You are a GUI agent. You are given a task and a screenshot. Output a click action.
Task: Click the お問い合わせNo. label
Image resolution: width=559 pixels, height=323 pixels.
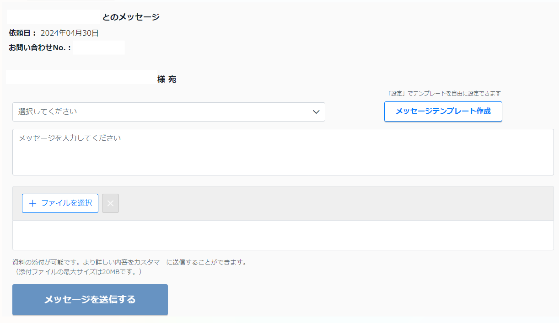point(40,48)
